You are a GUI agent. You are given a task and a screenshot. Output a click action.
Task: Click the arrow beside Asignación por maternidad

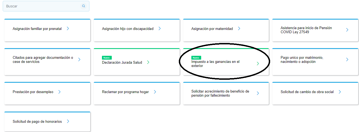(239, 29)
